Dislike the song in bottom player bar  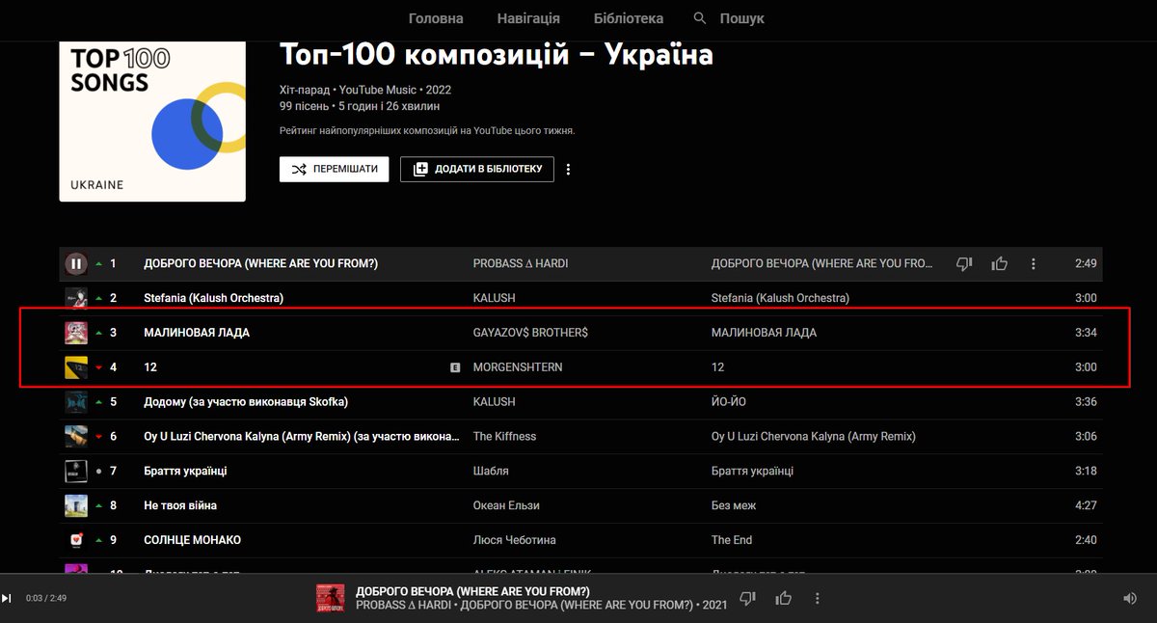coord(747,598)
